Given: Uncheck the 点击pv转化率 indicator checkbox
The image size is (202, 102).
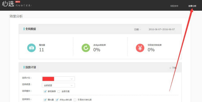Looking at the screenshot, I should tap(57, 100).
